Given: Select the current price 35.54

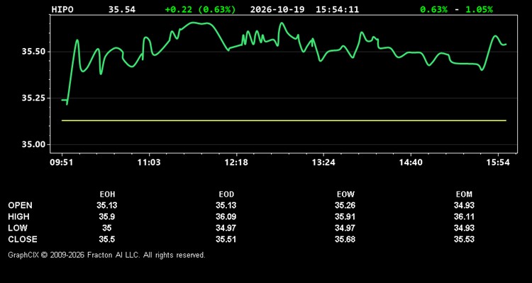Looking at the screenshot, I should coord(122,9).
